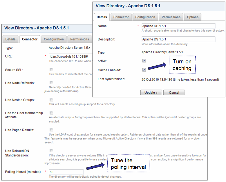The width and height of the screenshot is (226, 182).
Task: Enable Use Node Referrals checkbox
Action: pyautogui.click(x=51, y=83)
